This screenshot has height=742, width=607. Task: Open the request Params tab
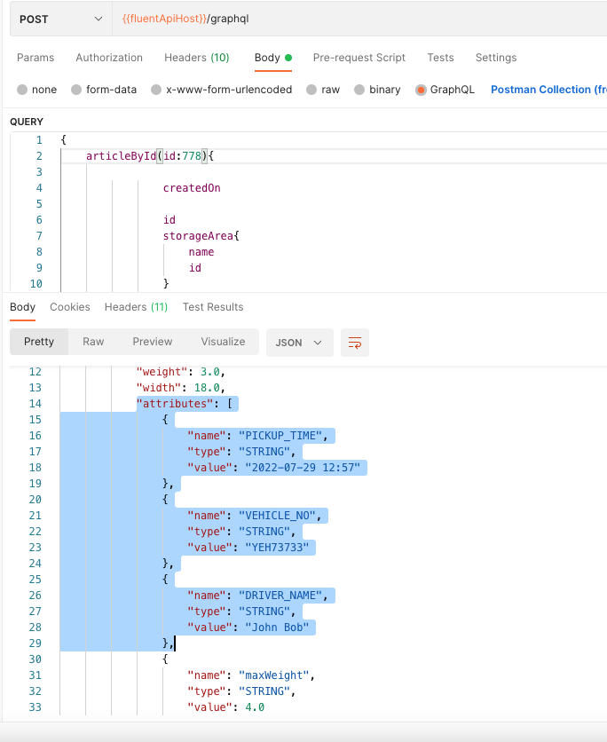click(35, 58)
